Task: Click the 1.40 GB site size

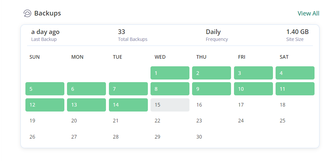Action: pos(297,32)
